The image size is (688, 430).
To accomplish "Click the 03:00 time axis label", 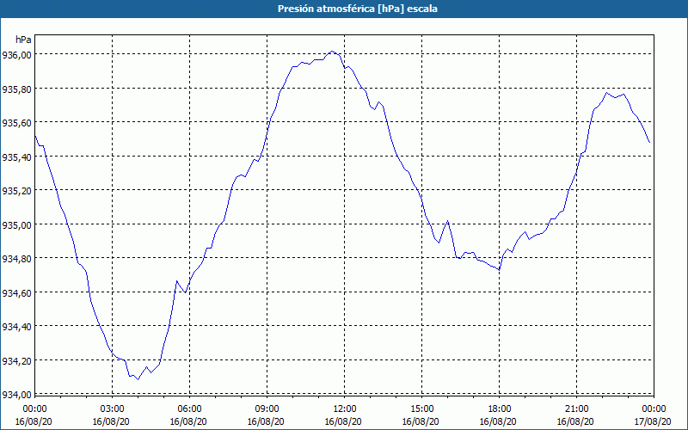I will coord(113,409).
